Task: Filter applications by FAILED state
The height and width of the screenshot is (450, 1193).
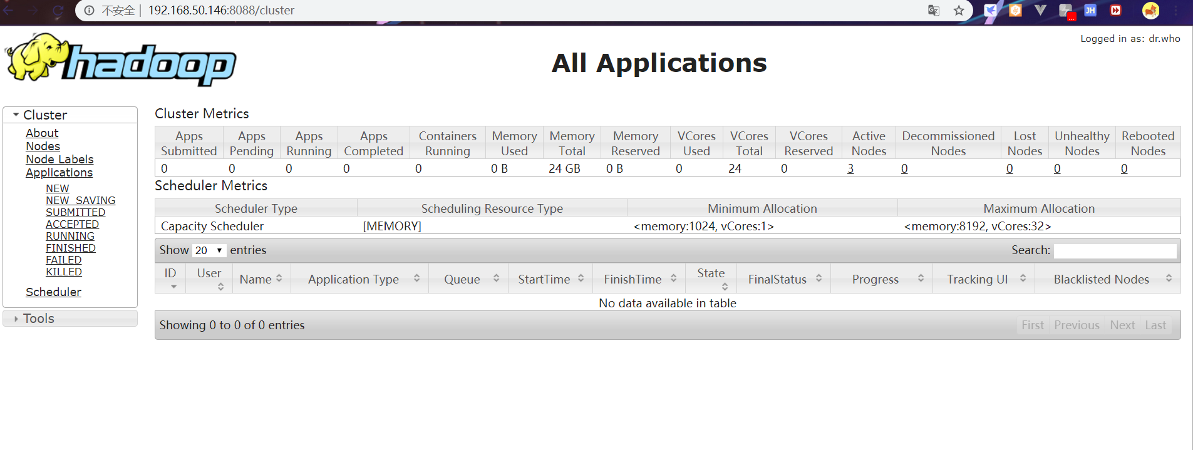Action: tap(63, 260)
